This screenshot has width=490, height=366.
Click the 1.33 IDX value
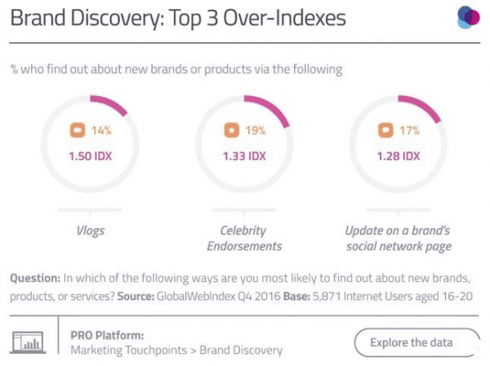(x=244, y=156)
